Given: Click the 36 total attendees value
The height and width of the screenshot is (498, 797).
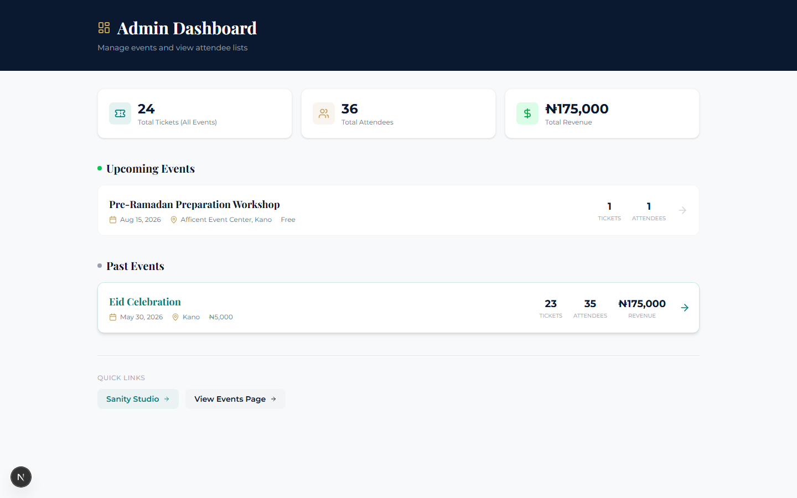Looking at the screenshot, I should click(x=350, y=108).
